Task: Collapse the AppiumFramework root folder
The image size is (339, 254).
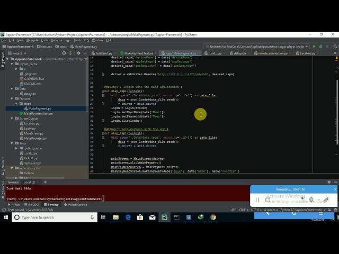Action: pyautogui.click(x=8, y=59)
